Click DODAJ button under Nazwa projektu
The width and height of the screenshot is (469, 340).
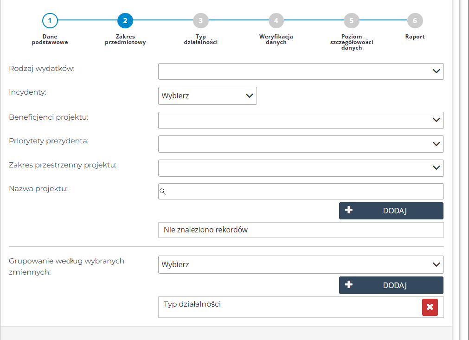tap(391, 211)
